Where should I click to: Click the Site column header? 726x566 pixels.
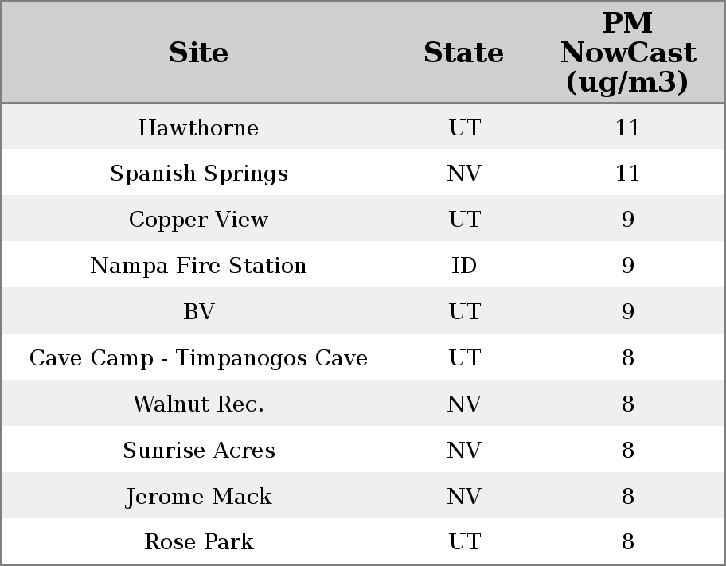pyautogui.click(x=198, y=53)
